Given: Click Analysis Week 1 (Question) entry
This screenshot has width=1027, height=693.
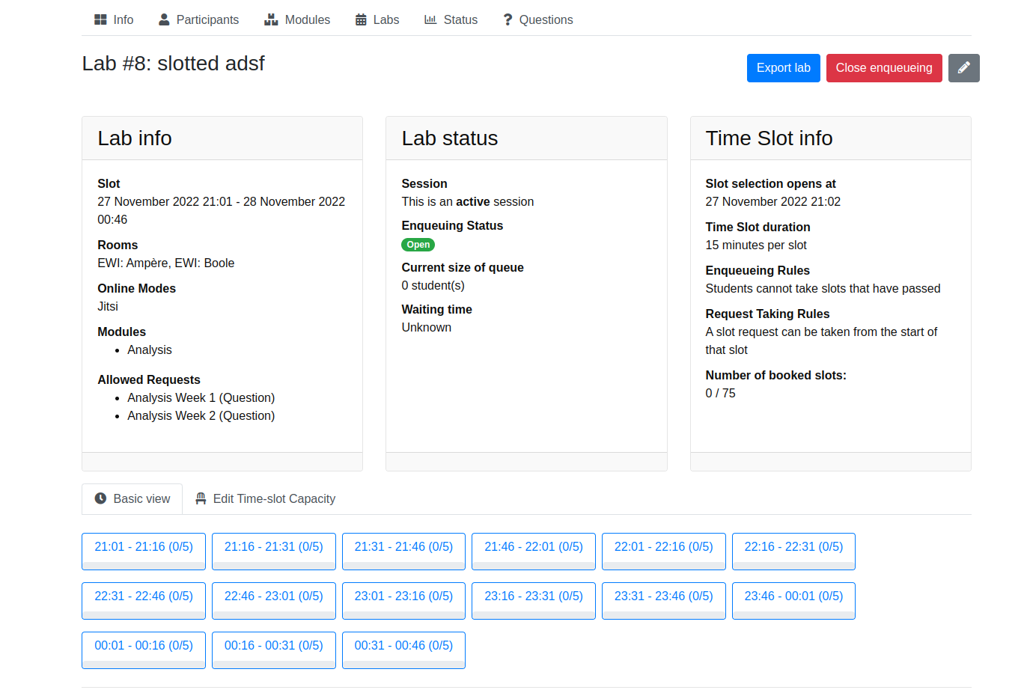Looking at the screenshot, I should coord(201,397).
